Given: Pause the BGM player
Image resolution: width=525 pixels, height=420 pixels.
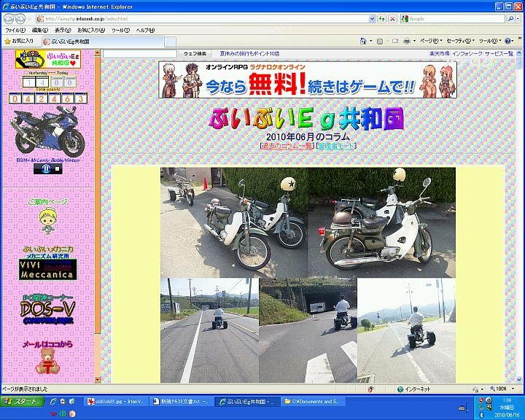Looking at the screenshot, I should (46, 169).
